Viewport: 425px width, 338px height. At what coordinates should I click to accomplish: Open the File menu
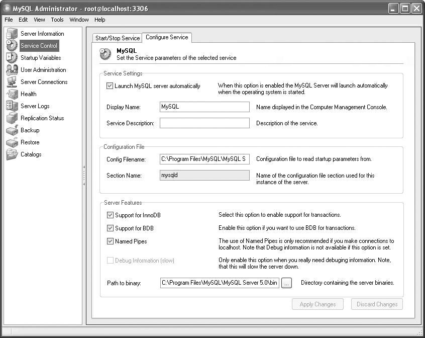click(9, 20)
